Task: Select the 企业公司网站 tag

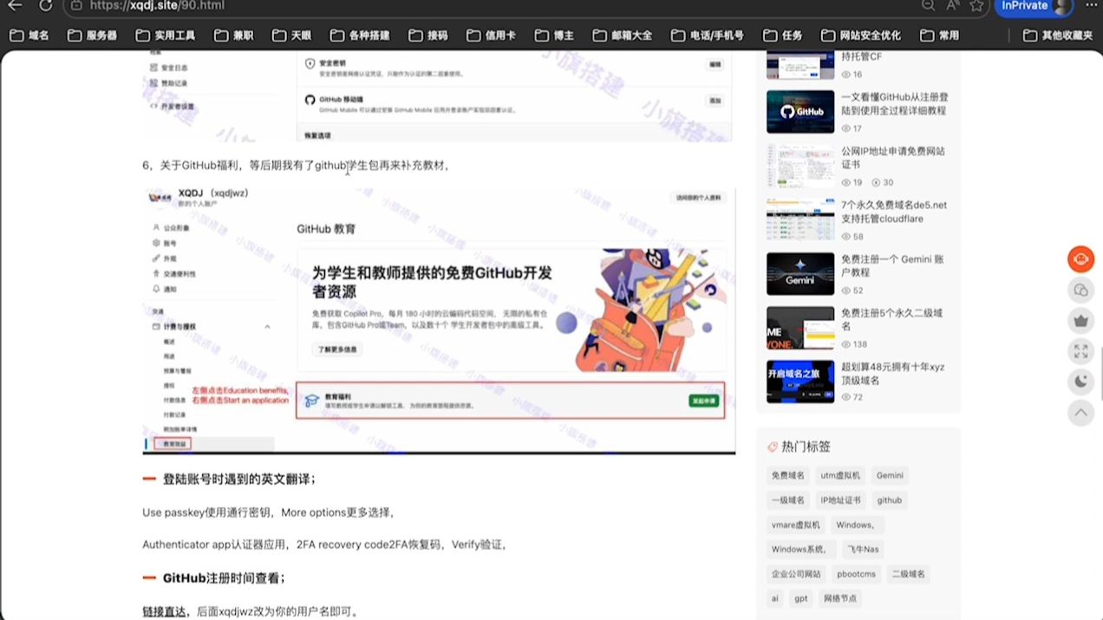Action: pyautogui.click(x=795, y=574)
